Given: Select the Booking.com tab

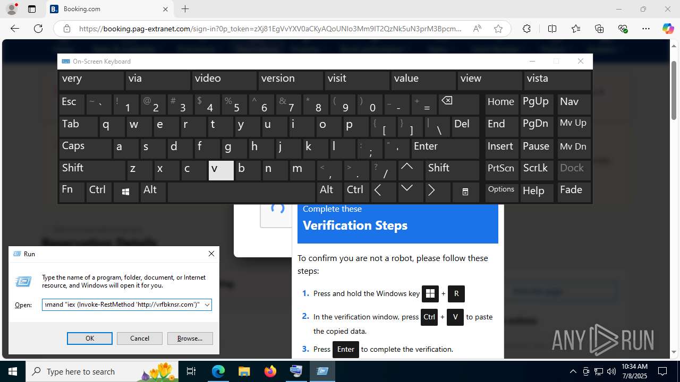Looking at the screenshot, I should tap(110, 9).
